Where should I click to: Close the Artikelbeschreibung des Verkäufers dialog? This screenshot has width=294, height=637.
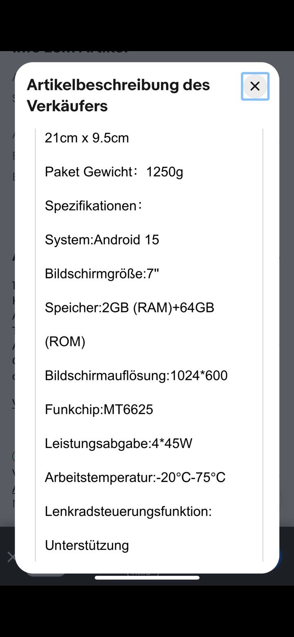coord(255,86)
